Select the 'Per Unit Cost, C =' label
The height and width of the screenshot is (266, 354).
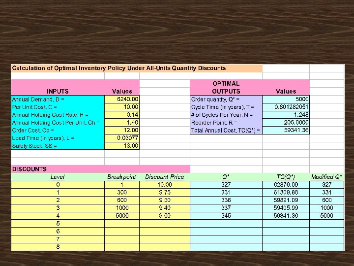[58, 107]
